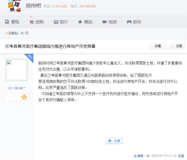Click the plus icon in the 分享 button
This screenshot has width=187, height=160.
click(x=110, y=141)
